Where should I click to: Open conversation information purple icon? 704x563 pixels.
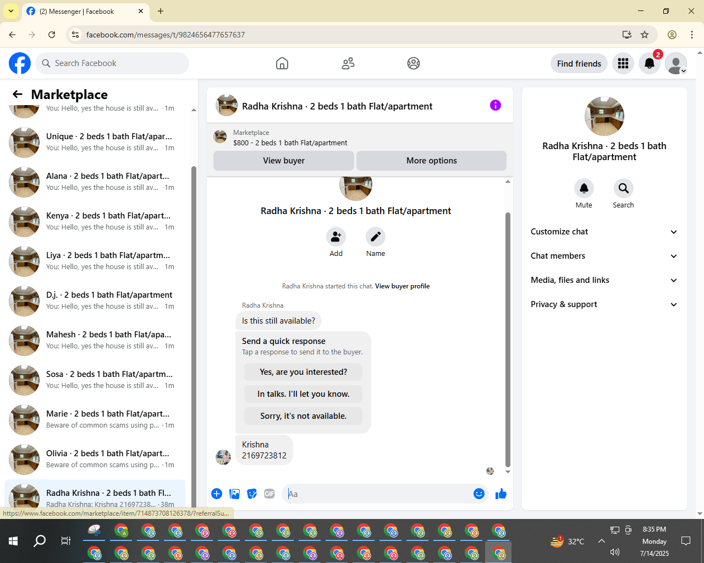tap(496, 105)
